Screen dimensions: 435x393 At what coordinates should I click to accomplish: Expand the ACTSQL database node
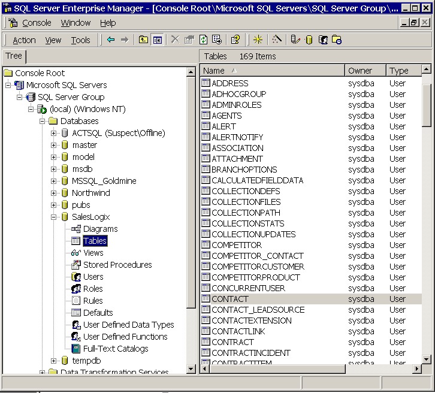(x=53, y=133)
